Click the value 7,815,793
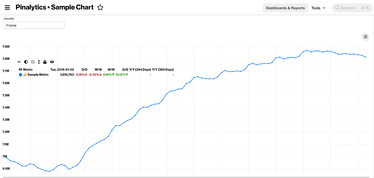The height and width of the screenshot is (178, 374). click(67, 75)
